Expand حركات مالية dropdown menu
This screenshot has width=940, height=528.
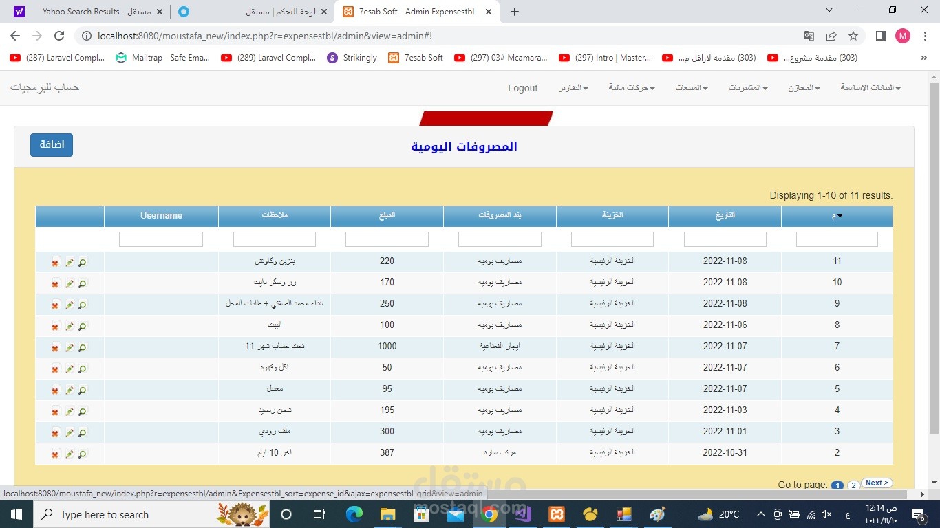(631, 88)
